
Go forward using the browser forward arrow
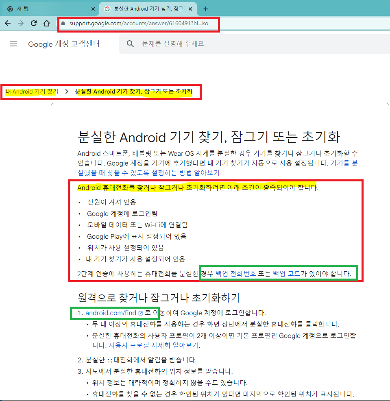pyautogui.click(x=21, y=23)
